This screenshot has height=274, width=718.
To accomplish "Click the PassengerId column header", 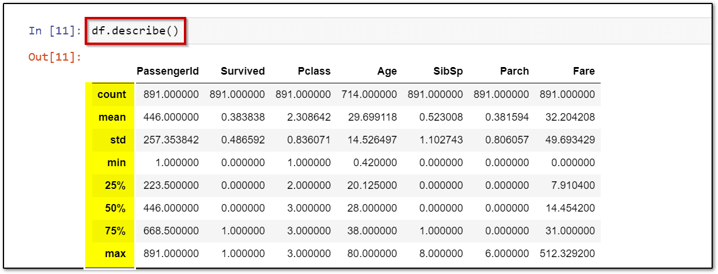I will pyautogui.click(x=168, y=71).
